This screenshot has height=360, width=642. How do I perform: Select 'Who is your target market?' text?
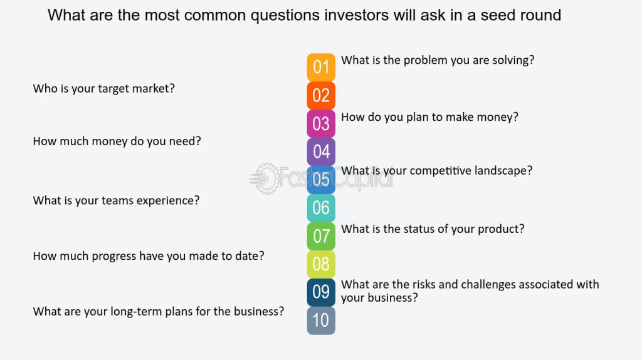click(x=103, y=89)
